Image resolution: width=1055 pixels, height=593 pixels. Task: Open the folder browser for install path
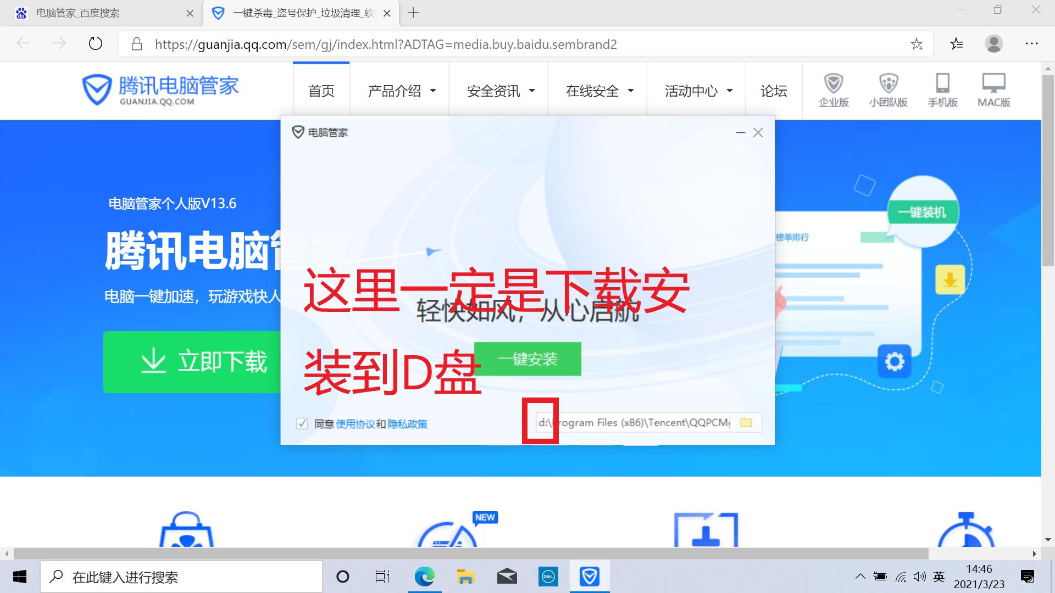[746, 422]
